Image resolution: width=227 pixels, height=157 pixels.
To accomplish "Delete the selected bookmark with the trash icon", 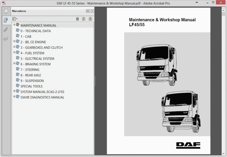I will [x=77, y=19].
